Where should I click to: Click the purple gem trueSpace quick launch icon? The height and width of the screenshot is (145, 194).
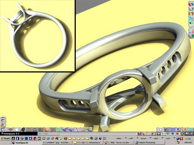point(100,138)
